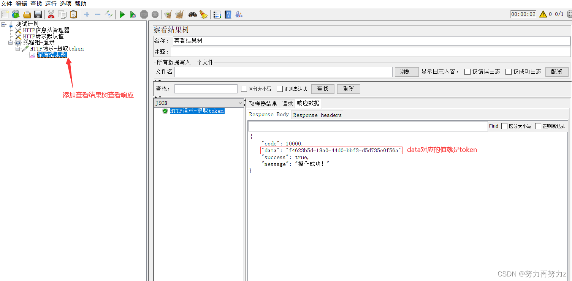
Task: Open the search binoculars icon in the toolbar
Action: 193,14
